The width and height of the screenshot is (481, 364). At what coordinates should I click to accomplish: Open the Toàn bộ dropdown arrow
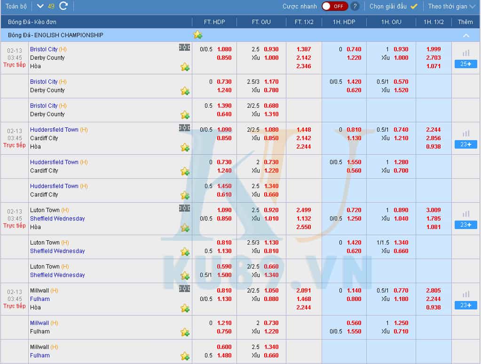[x=40, y=6]
